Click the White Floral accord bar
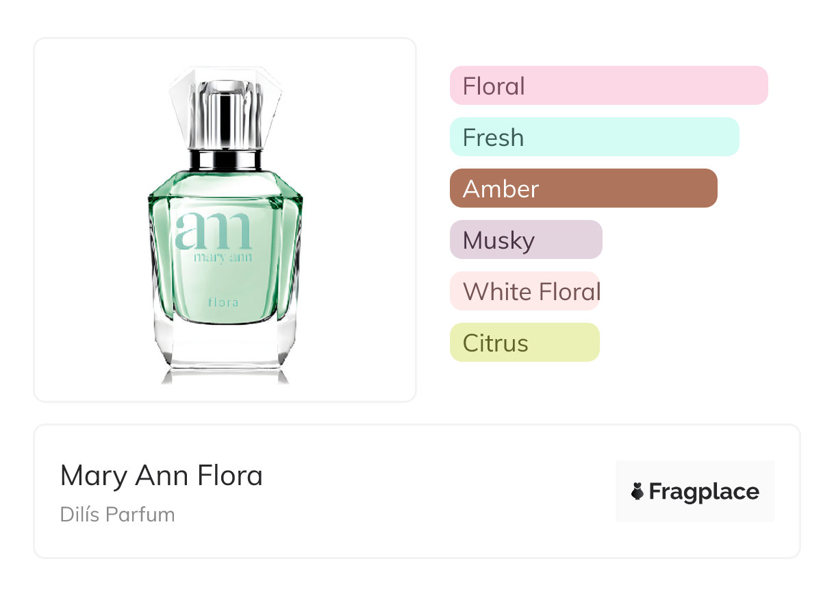Screen dimensions: 834x592 (525, 291)
